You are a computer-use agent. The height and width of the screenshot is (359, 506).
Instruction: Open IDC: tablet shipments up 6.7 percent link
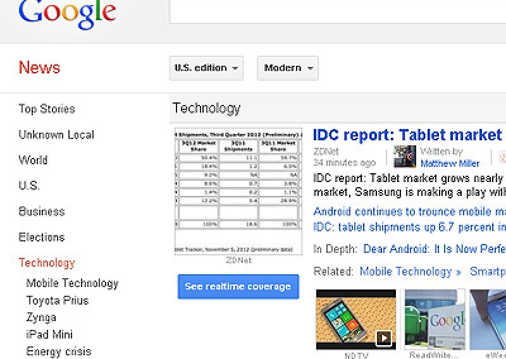tap(409, 228)
